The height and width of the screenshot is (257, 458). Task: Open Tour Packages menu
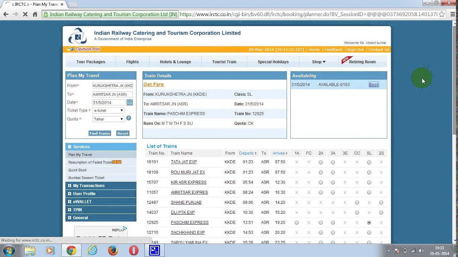tap(91, 62)
